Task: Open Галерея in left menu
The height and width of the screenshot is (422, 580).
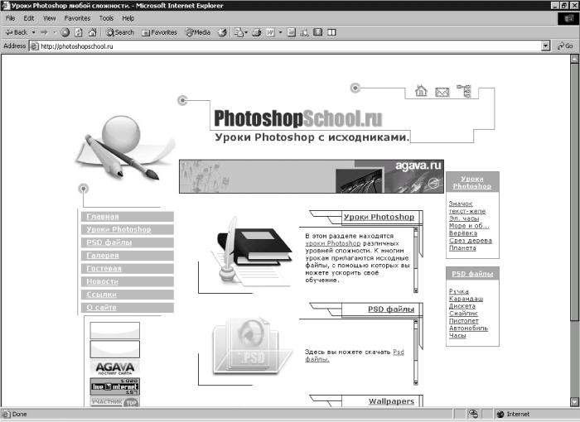Action: [128, 256]
